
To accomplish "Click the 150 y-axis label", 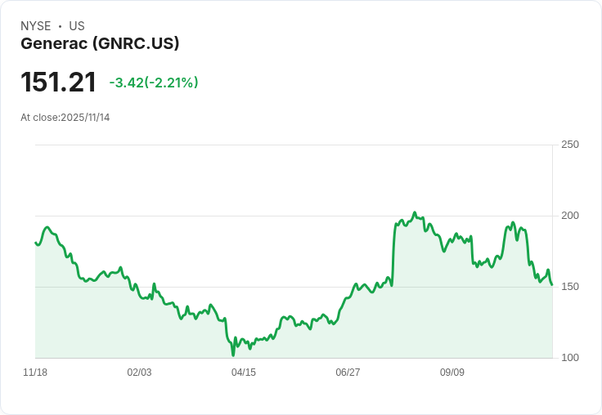I will tap(570, 287).
